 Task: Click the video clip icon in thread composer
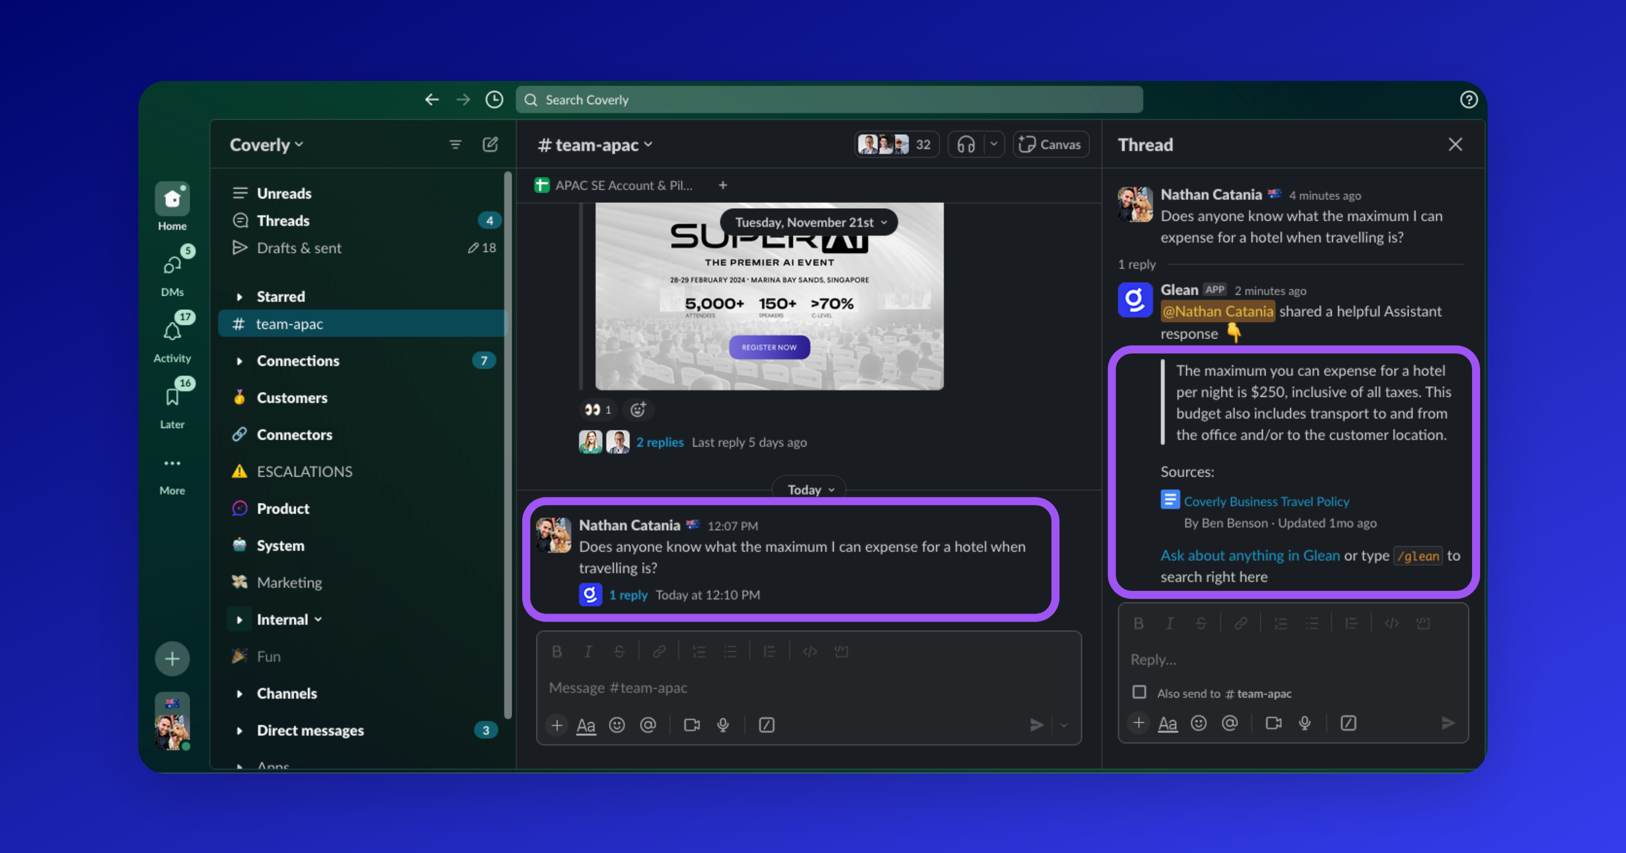click(1273, 723)
